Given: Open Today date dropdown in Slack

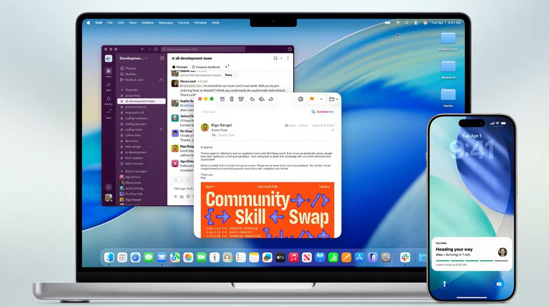Looking at the screenshot, I should click(x=230, y=75).
